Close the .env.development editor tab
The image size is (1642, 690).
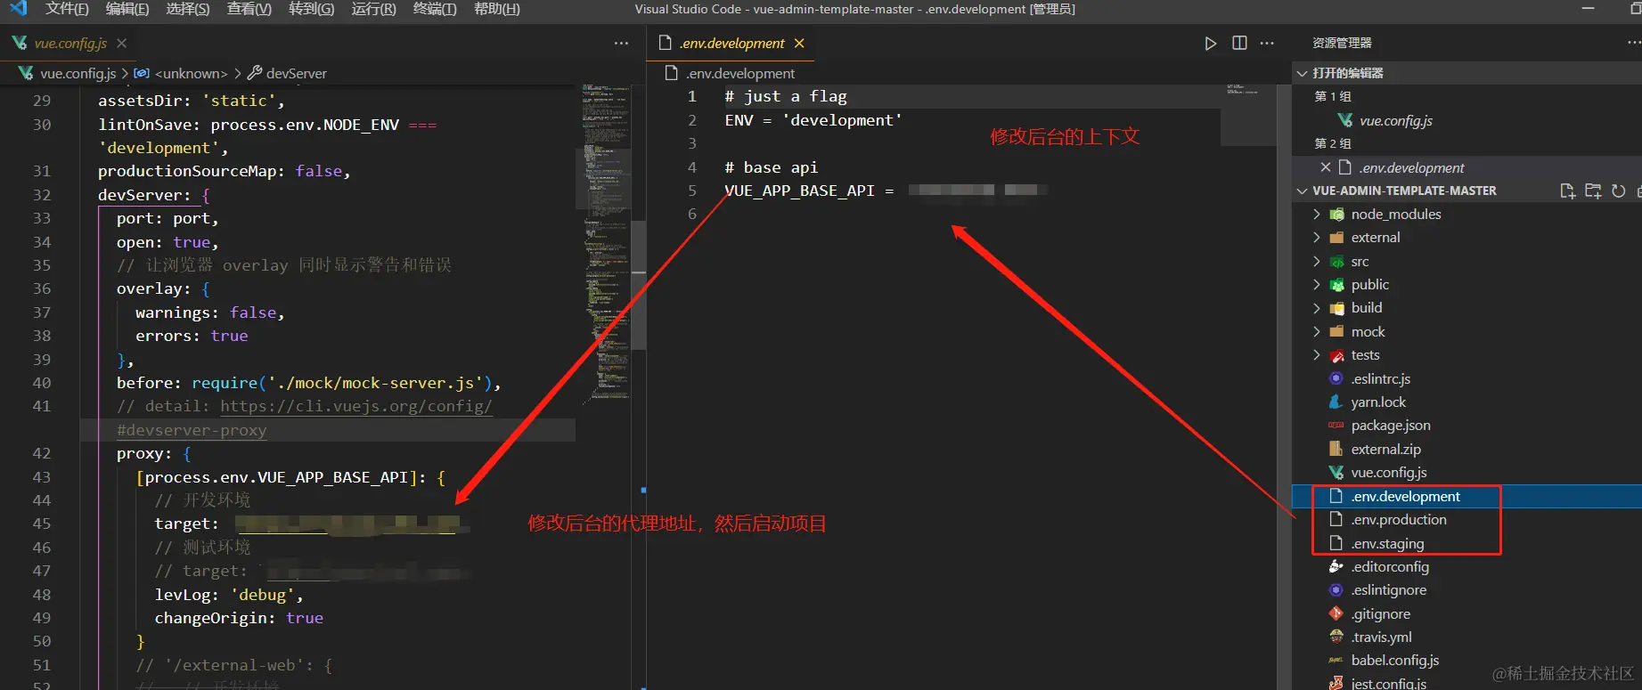[799, 43]
